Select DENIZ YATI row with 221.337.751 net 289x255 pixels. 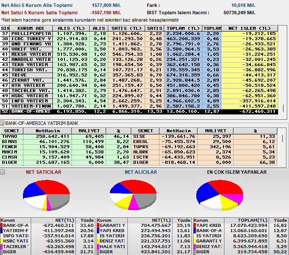[144, 241]
